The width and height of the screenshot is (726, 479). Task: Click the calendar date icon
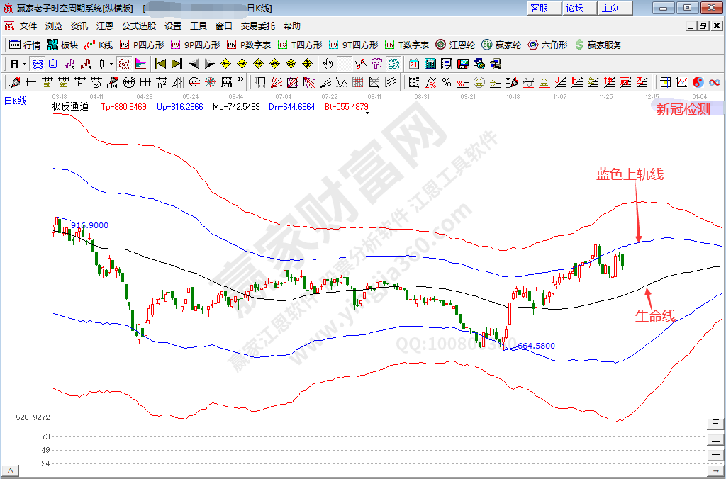tap(414, 64)
